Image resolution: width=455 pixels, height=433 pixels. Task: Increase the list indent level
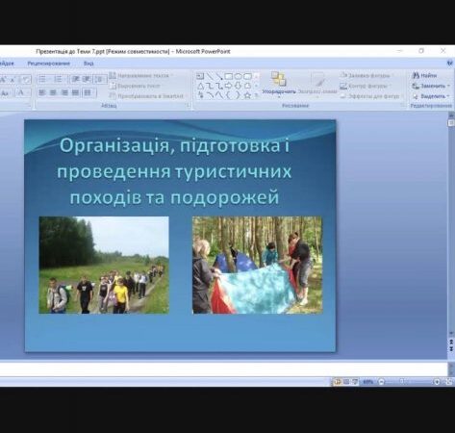(87, 79)
